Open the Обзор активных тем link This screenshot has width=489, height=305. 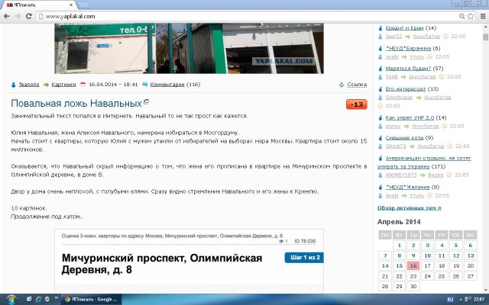click(x=410, y=208)
